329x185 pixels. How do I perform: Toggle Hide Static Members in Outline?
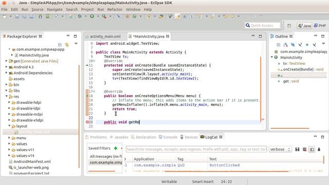click(300, 45)
